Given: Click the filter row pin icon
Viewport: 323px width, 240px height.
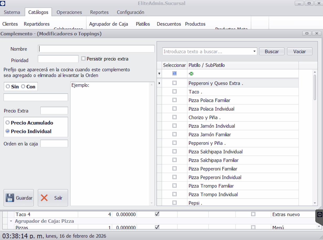Looking at the screenshot, I should [x=159, y=74].
